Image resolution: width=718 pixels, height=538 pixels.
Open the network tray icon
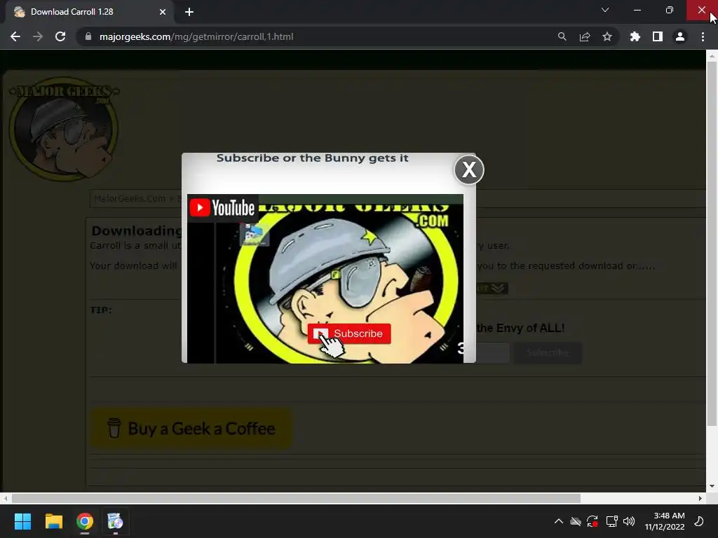point(611,521)
